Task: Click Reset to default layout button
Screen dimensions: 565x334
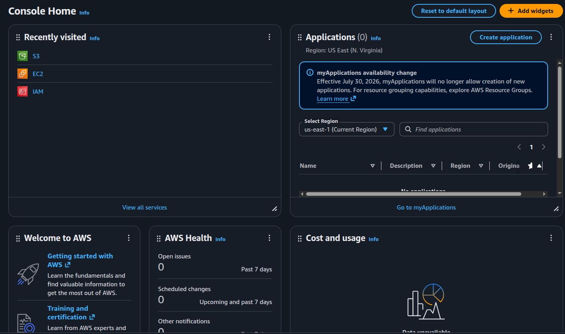Action: point(454,11)
